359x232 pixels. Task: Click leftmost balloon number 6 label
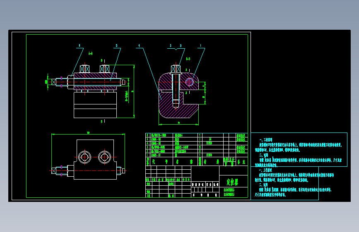(80, 46)
